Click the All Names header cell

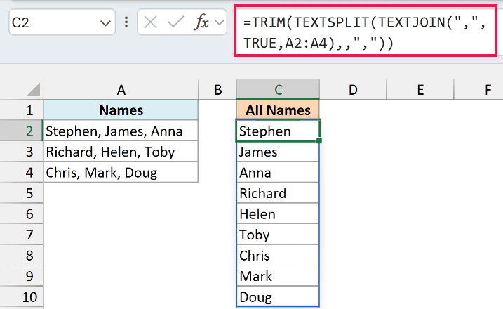[278, 110]
